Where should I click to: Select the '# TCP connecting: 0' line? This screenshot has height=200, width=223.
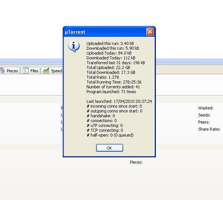[105, 130]
